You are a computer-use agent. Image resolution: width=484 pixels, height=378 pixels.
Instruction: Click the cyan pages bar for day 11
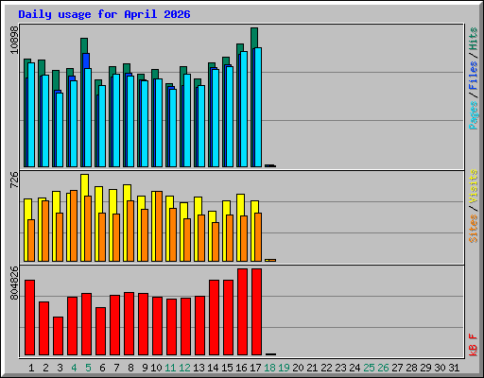(x=173, y=128)
